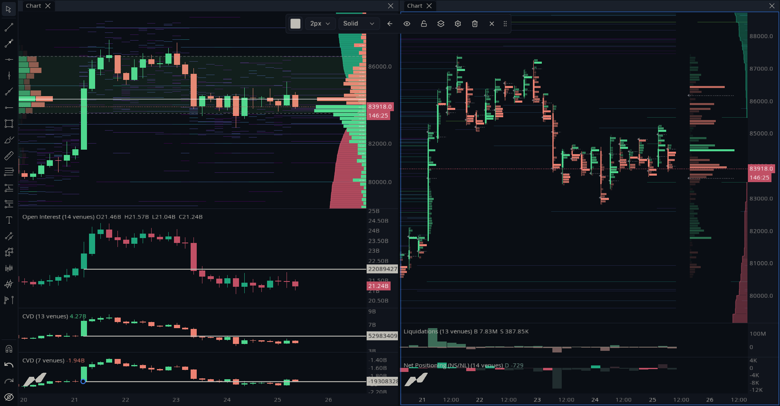
Task: Select the candlestick range tool
Action: [9, 268]
